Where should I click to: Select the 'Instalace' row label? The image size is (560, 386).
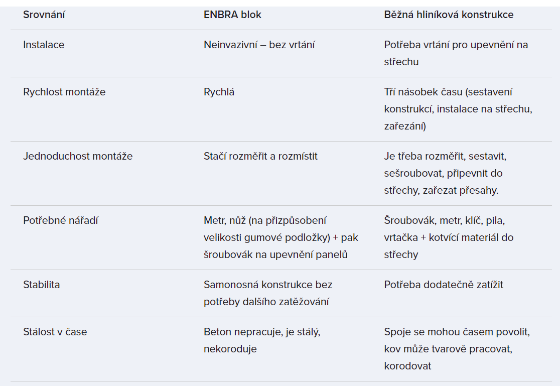(44, 45)
